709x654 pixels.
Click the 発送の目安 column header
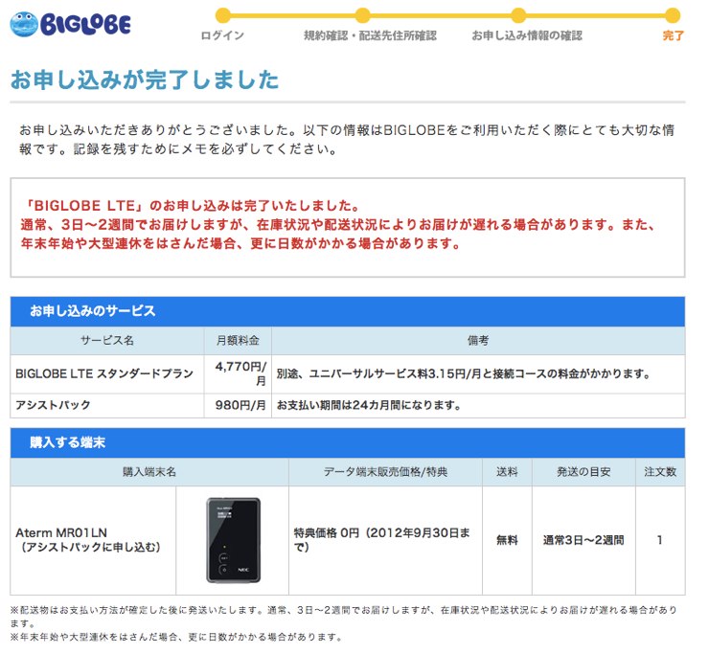(x=583, y=472)
